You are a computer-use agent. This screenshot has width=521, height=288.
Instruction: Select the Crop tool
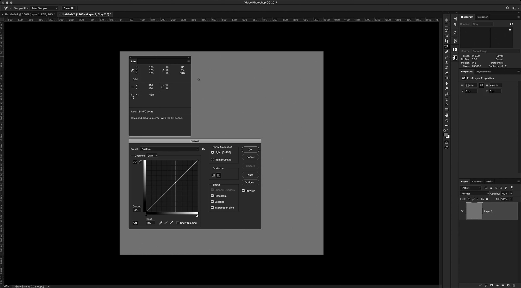[x=446, y=41]
